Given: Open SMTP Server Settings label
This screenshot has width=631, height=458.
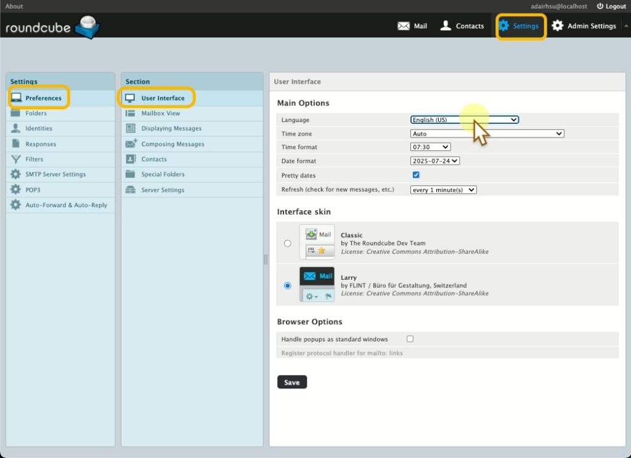Looking at the screenshot, I should 55,174.
